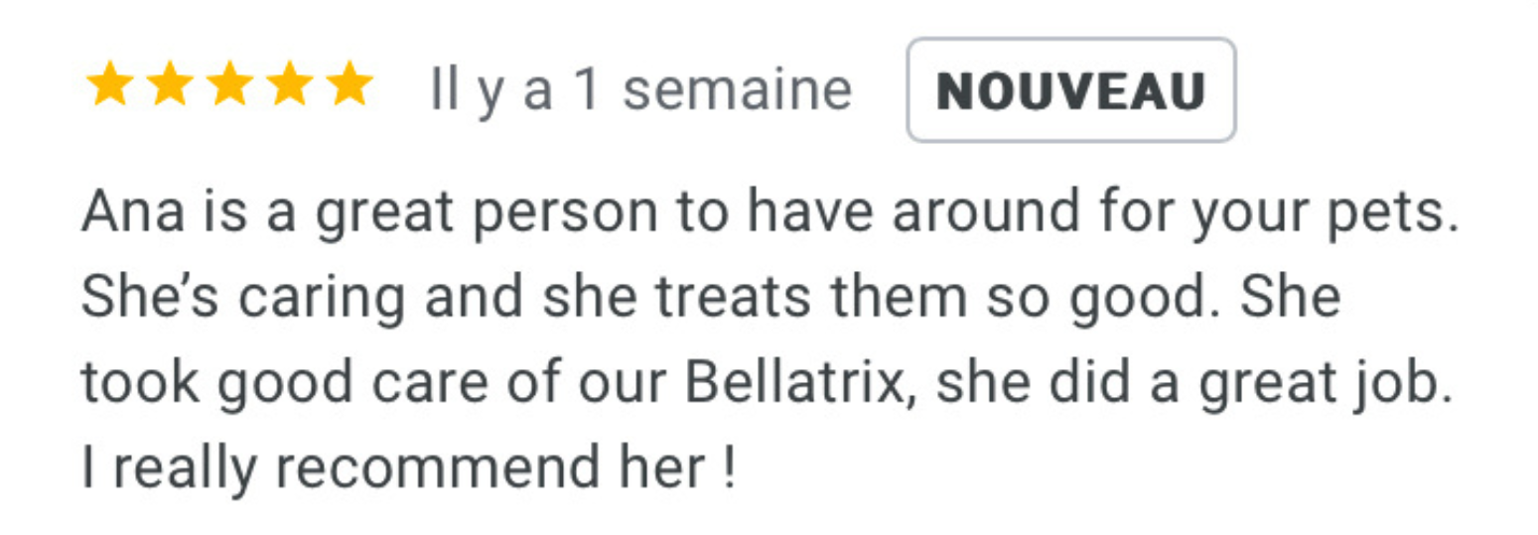Click the fifth and last rating star

(349, 84)
